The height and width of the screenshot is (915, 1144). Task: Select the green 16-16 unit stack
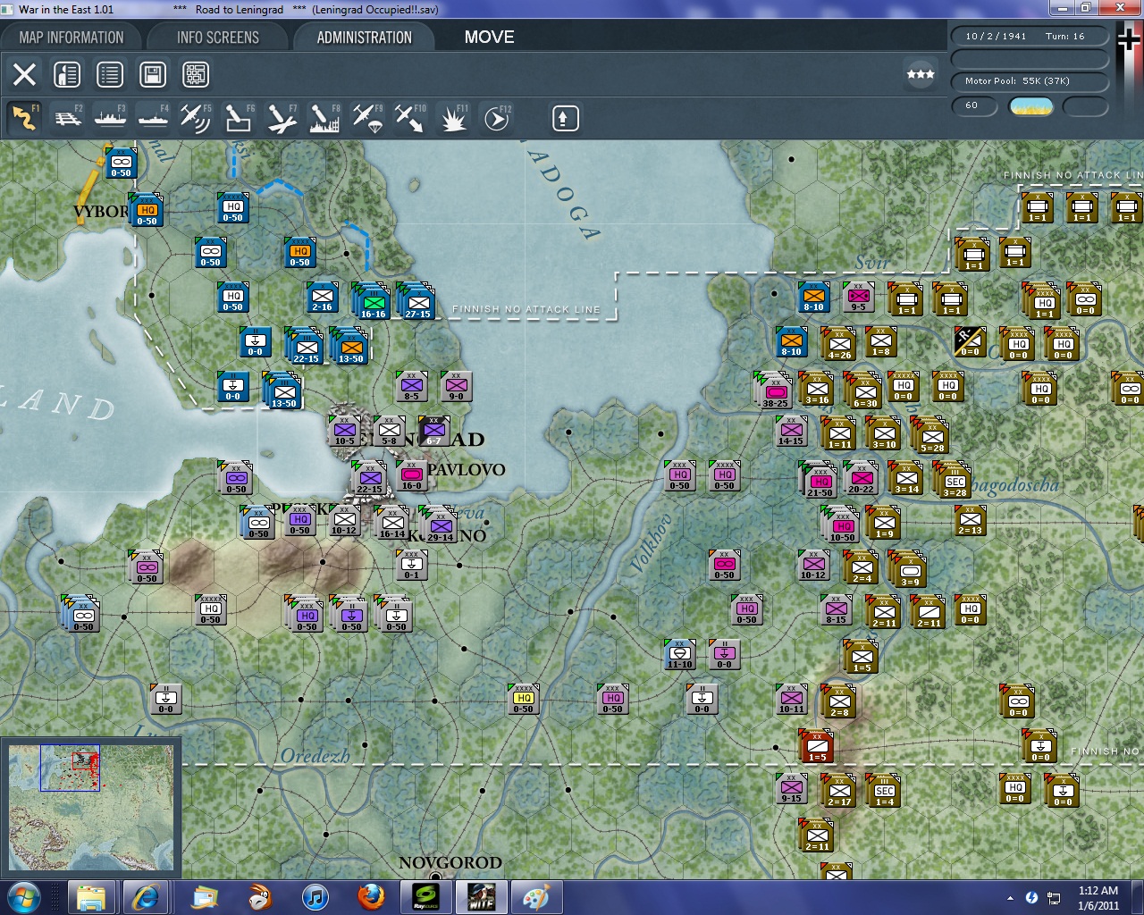372,302
